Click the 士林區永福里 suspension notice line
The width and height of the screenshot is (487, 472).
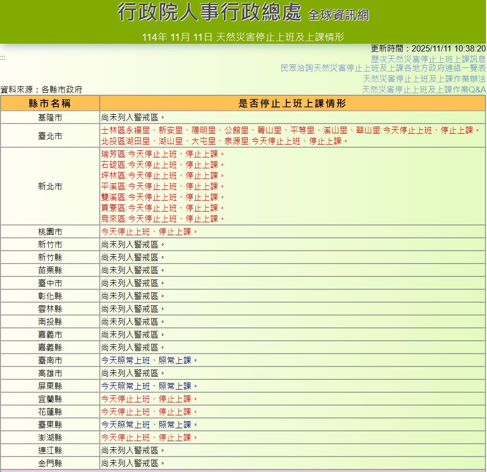[x=291, y=130]
